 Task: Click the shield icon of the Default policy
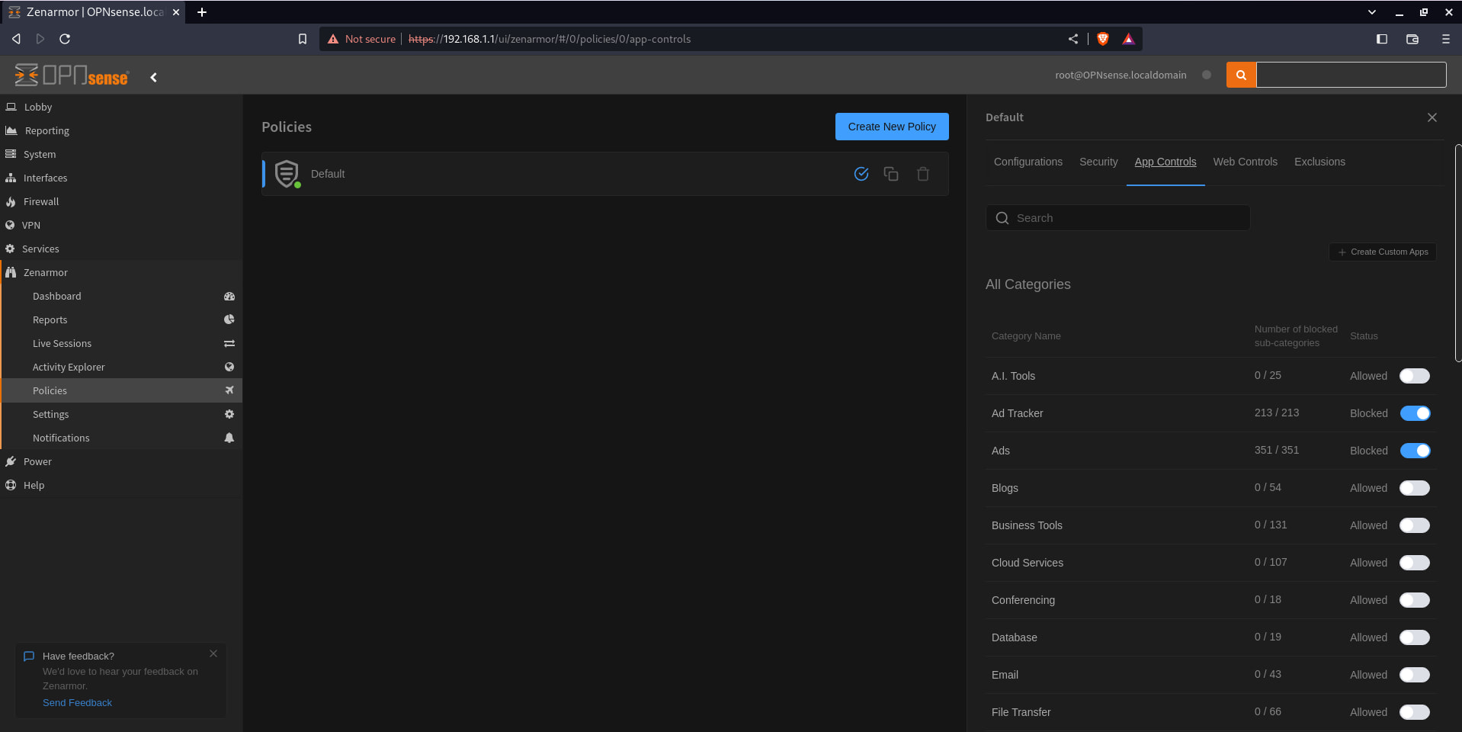pos(287,174)
